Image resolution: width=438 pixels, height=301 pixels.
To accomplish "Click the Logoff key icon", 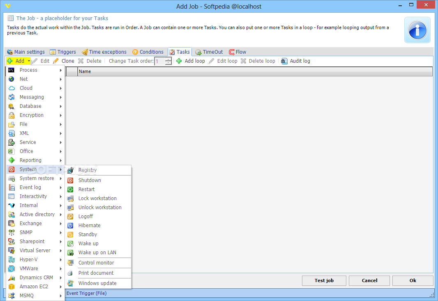I will tap(70, 217).
